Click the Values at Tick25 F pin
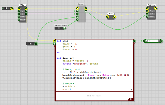The height and width of the screenshot is (105, 165). tap(64, 28)
